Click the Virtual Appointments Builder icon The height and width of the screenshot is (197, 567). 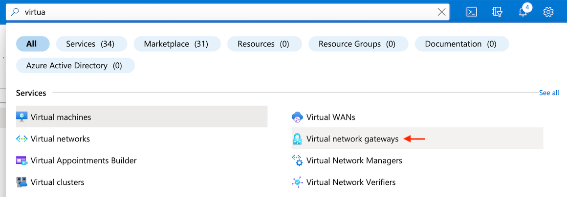tap(22, 160)
